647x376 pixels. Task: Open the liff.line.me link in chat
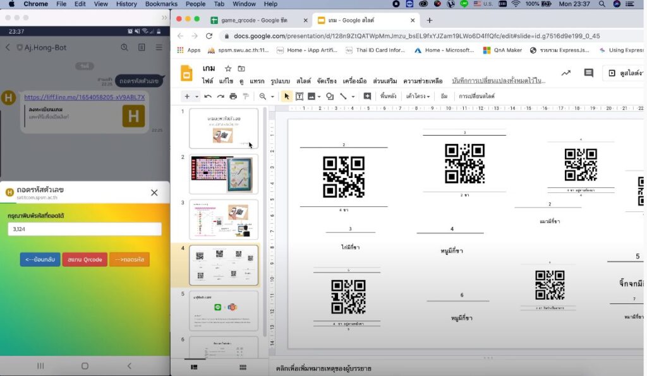(85, 97)
